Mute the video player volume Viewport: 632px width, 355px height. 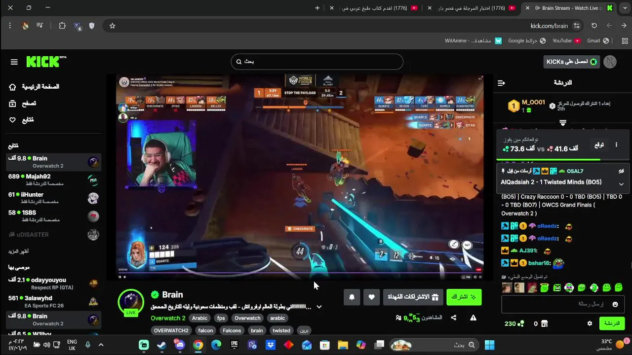126,277
